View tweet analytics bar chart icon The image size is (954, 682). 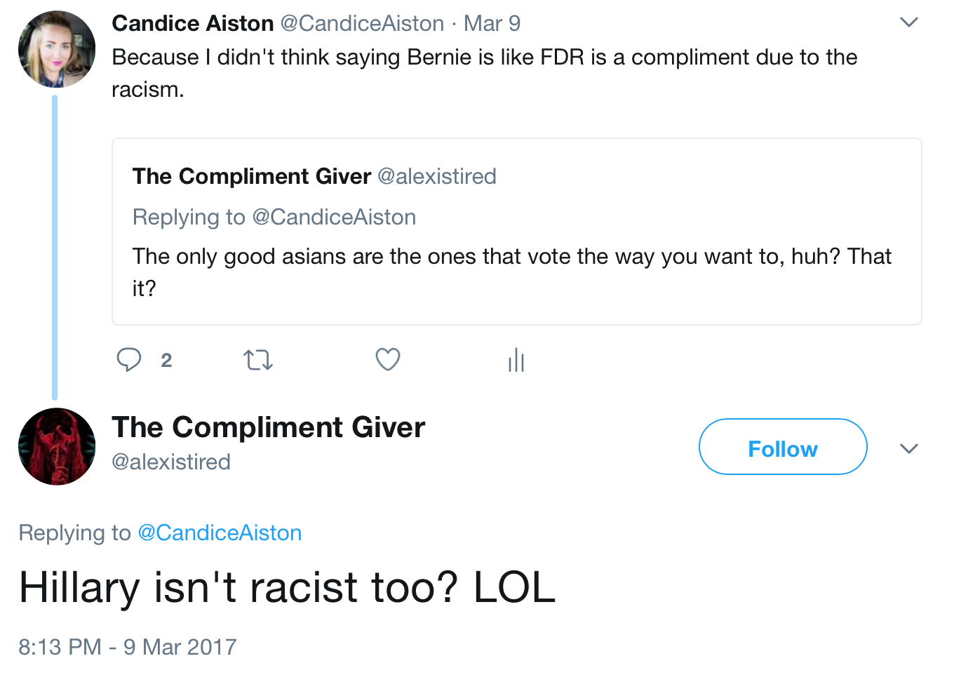click(516, 360)
